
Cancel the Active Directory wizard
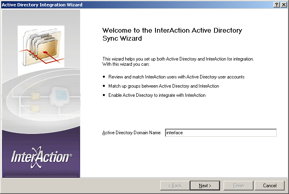pyautogui.click(x=269, y=186)
